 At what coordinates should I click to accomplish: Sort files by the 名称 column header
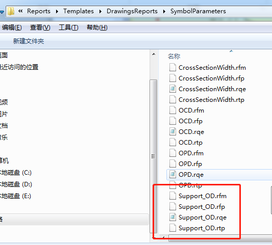(174, 56)
